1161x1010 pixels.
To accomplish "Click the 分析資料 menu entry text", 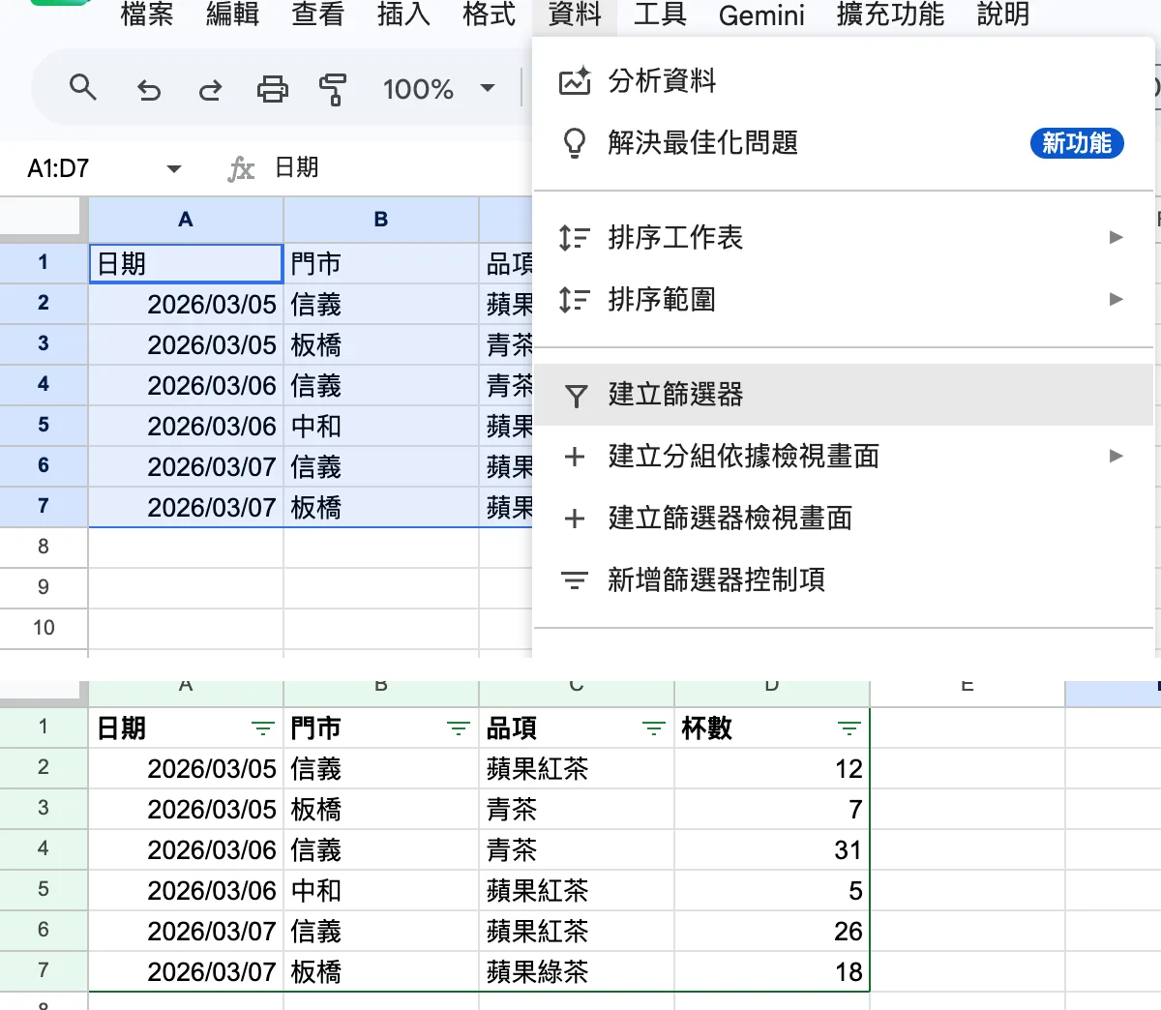I will (662, 81).
